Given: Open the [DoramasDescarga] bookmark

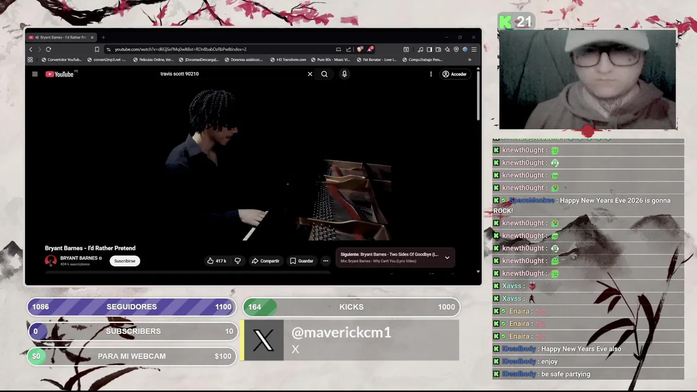Looking at the screenshot, I should pos(199,60).
